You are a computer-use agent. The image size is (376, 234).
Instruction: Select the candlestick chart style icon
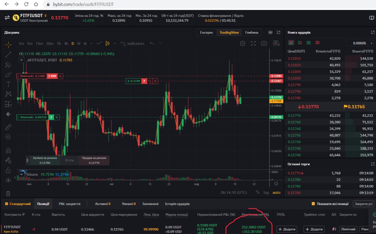coord(107,44)
